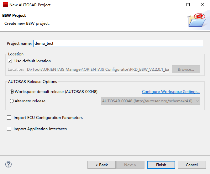This screenshot has height=174, width=210.
Task: Click the Project name text field
Action: 118,43
